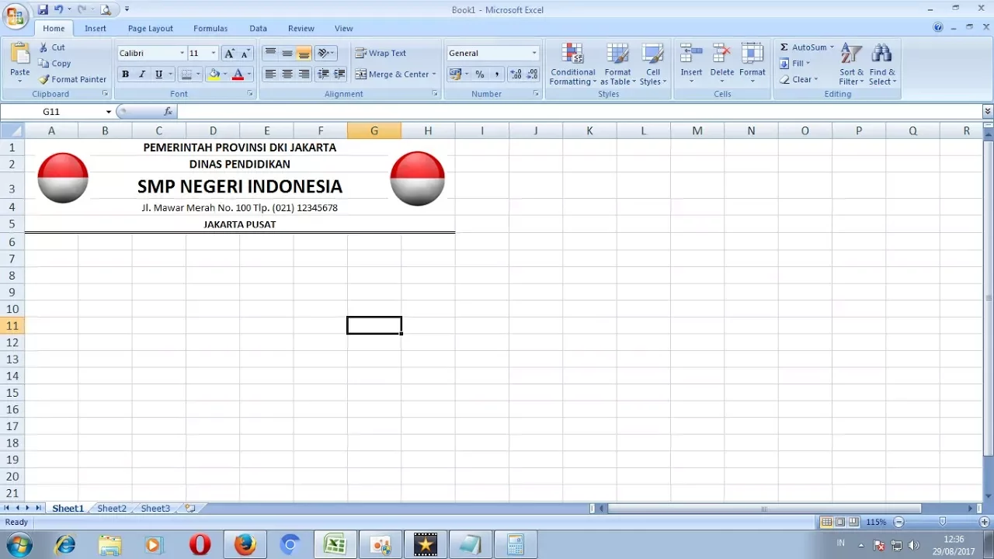This screenshot has height=559, width=994.
Task: Click the Wrap Text button
Action: click(381, 54)
